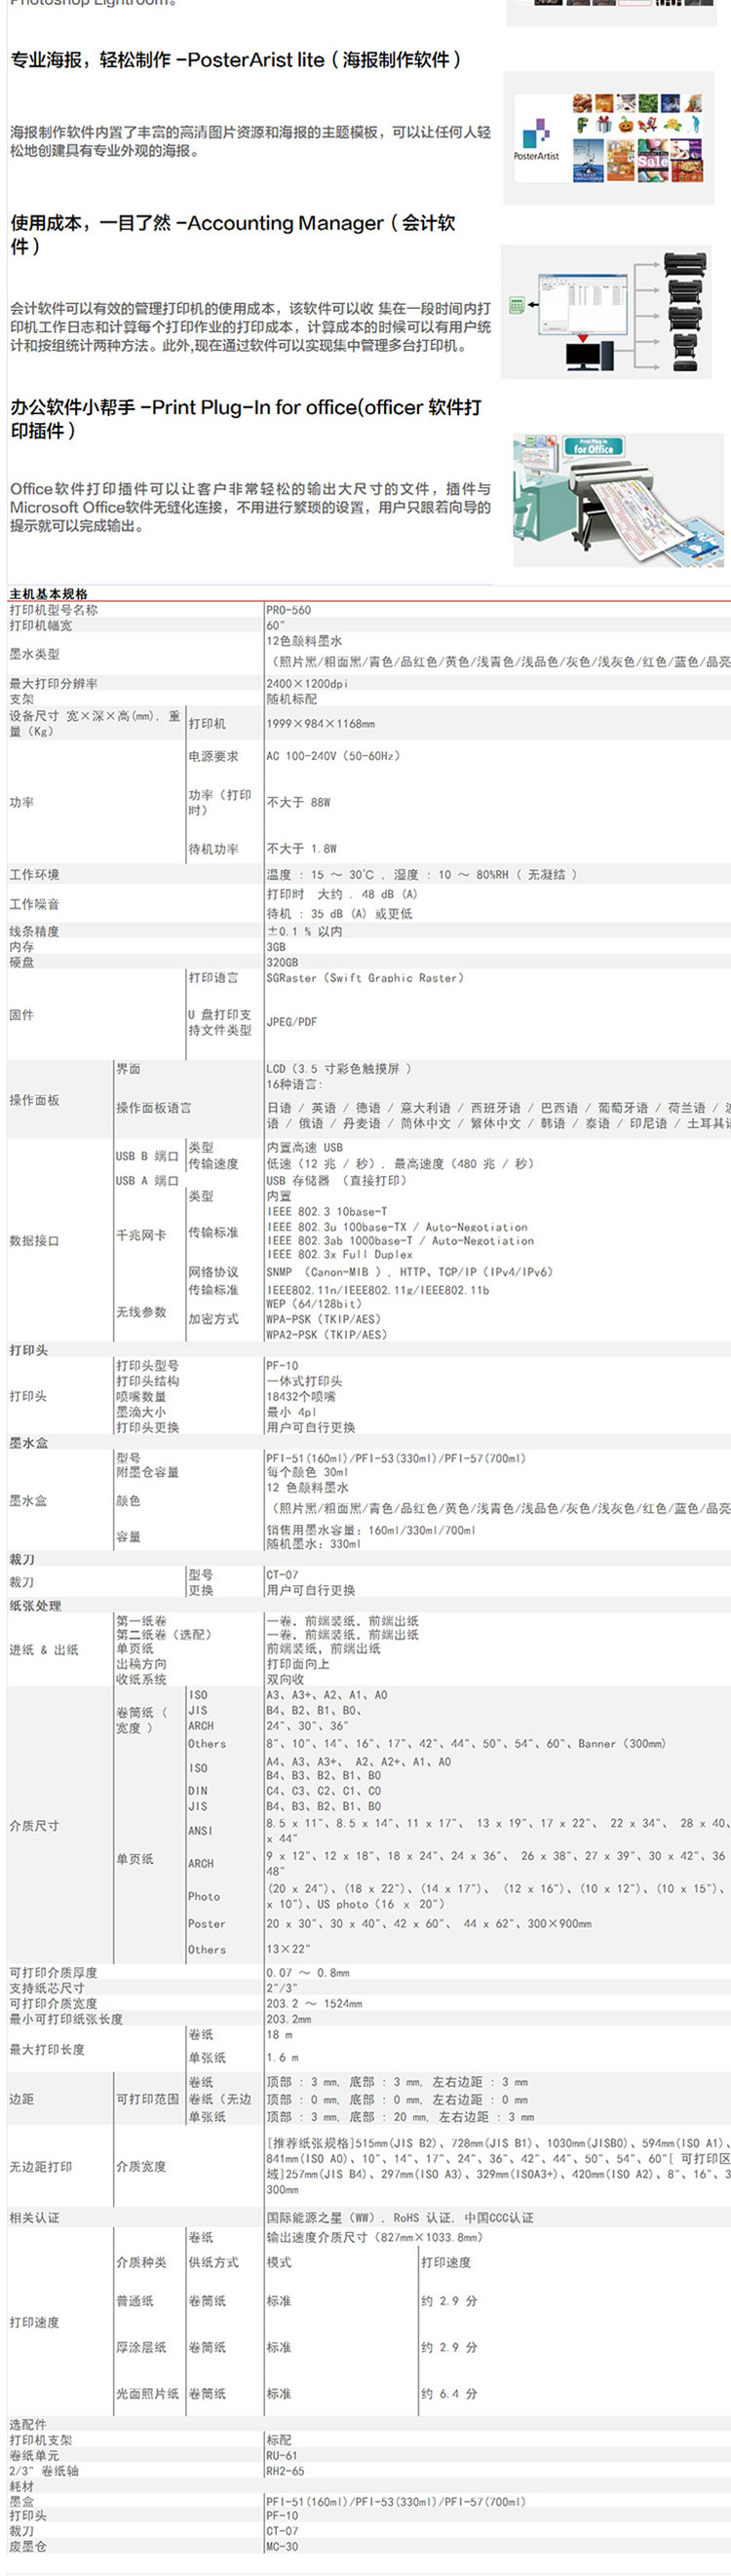The image size is (731, 2576).
Task: Click the 打印头 section header row
Action: (x=29, y=1350)
